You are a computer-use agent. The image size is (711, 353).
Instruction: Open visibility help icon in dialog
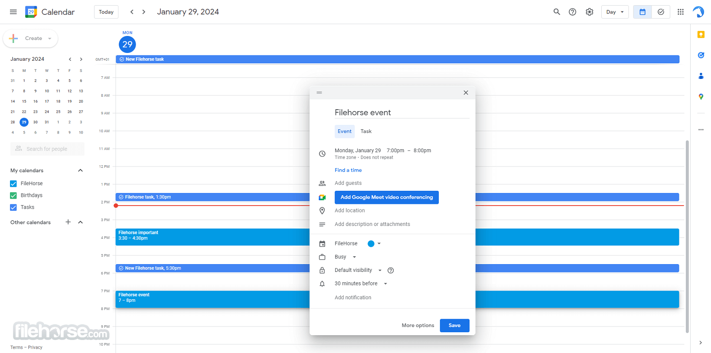391,270
